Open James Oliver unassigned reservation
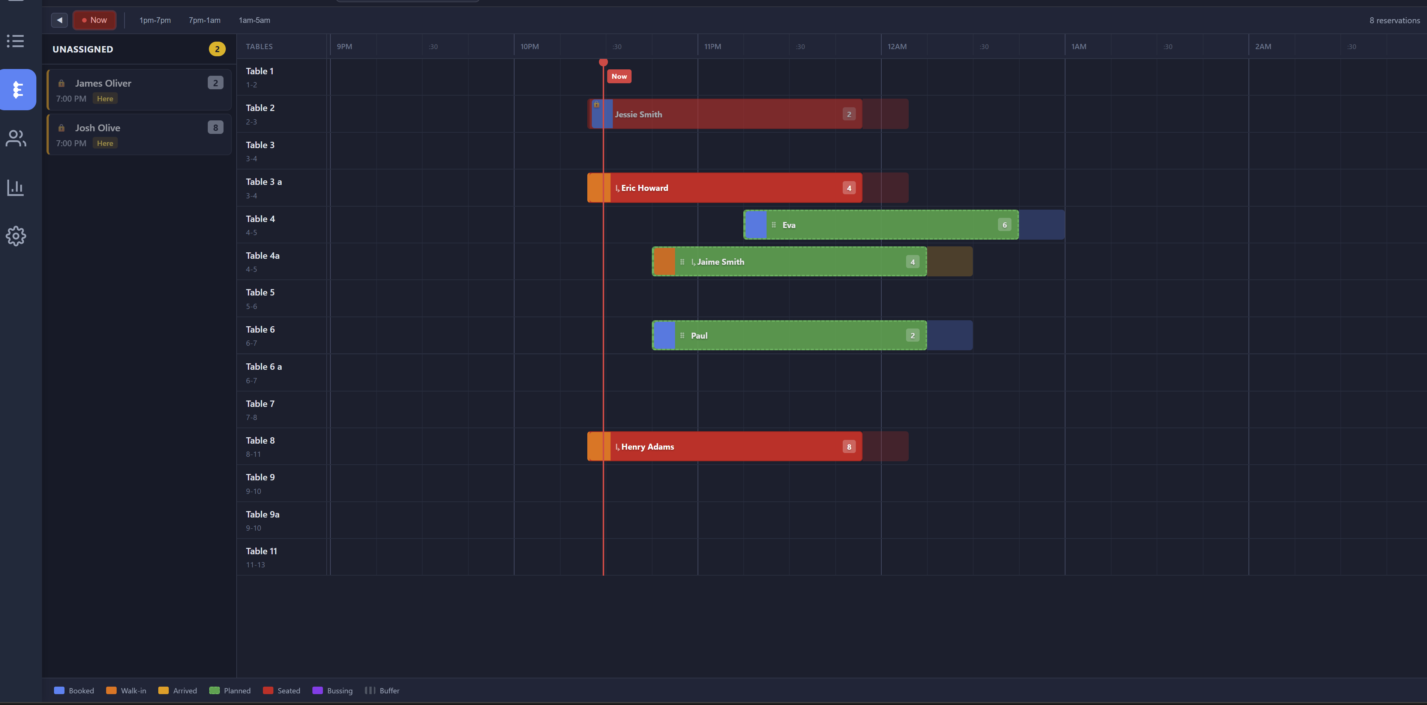This screenshot has height=705, width=1427. (x=139, y=90)
